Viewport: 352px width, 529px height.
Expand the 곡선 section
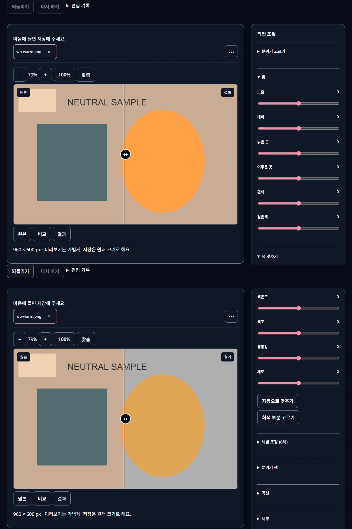[x=263, y=493]
